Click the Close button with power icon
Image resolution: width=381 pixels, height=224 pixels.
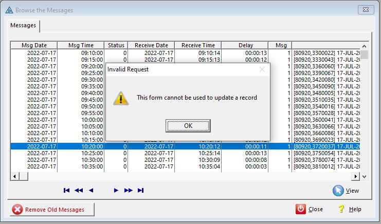tap(310, 209)
